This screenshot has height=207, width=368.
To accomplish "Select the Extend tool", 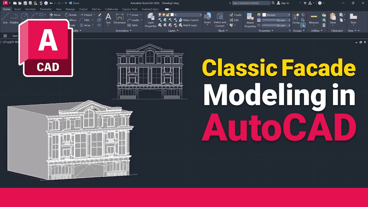I will tap(86, 15).
